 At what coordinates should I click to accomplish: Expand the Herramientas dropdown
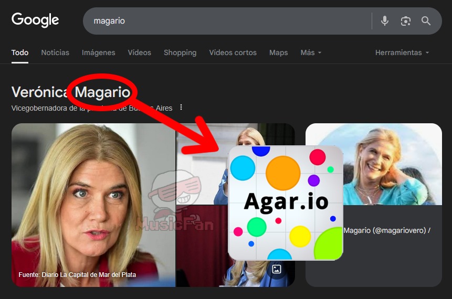point(402,52)
